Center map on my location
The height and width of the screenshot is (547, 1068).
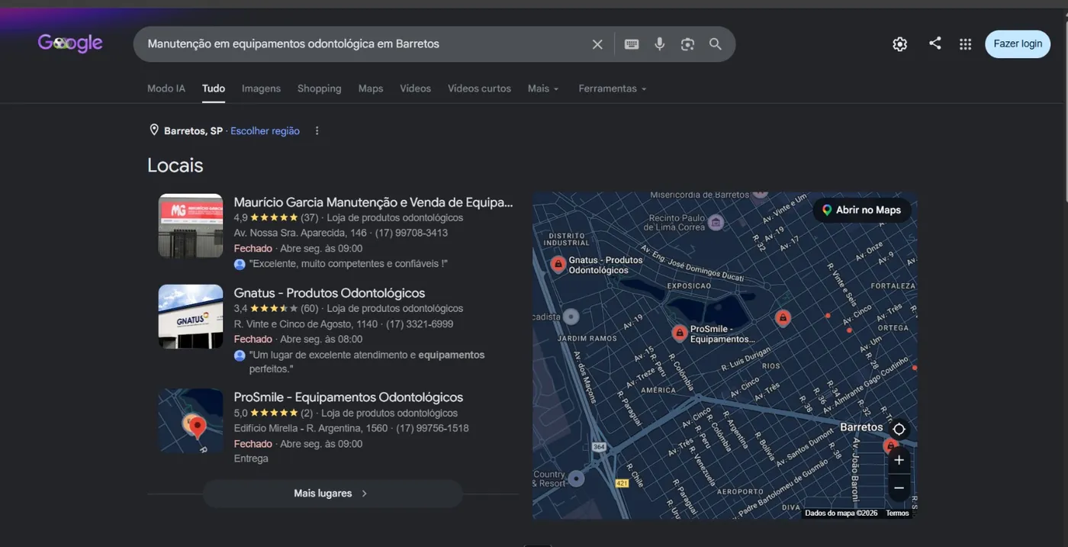[899, 430]
